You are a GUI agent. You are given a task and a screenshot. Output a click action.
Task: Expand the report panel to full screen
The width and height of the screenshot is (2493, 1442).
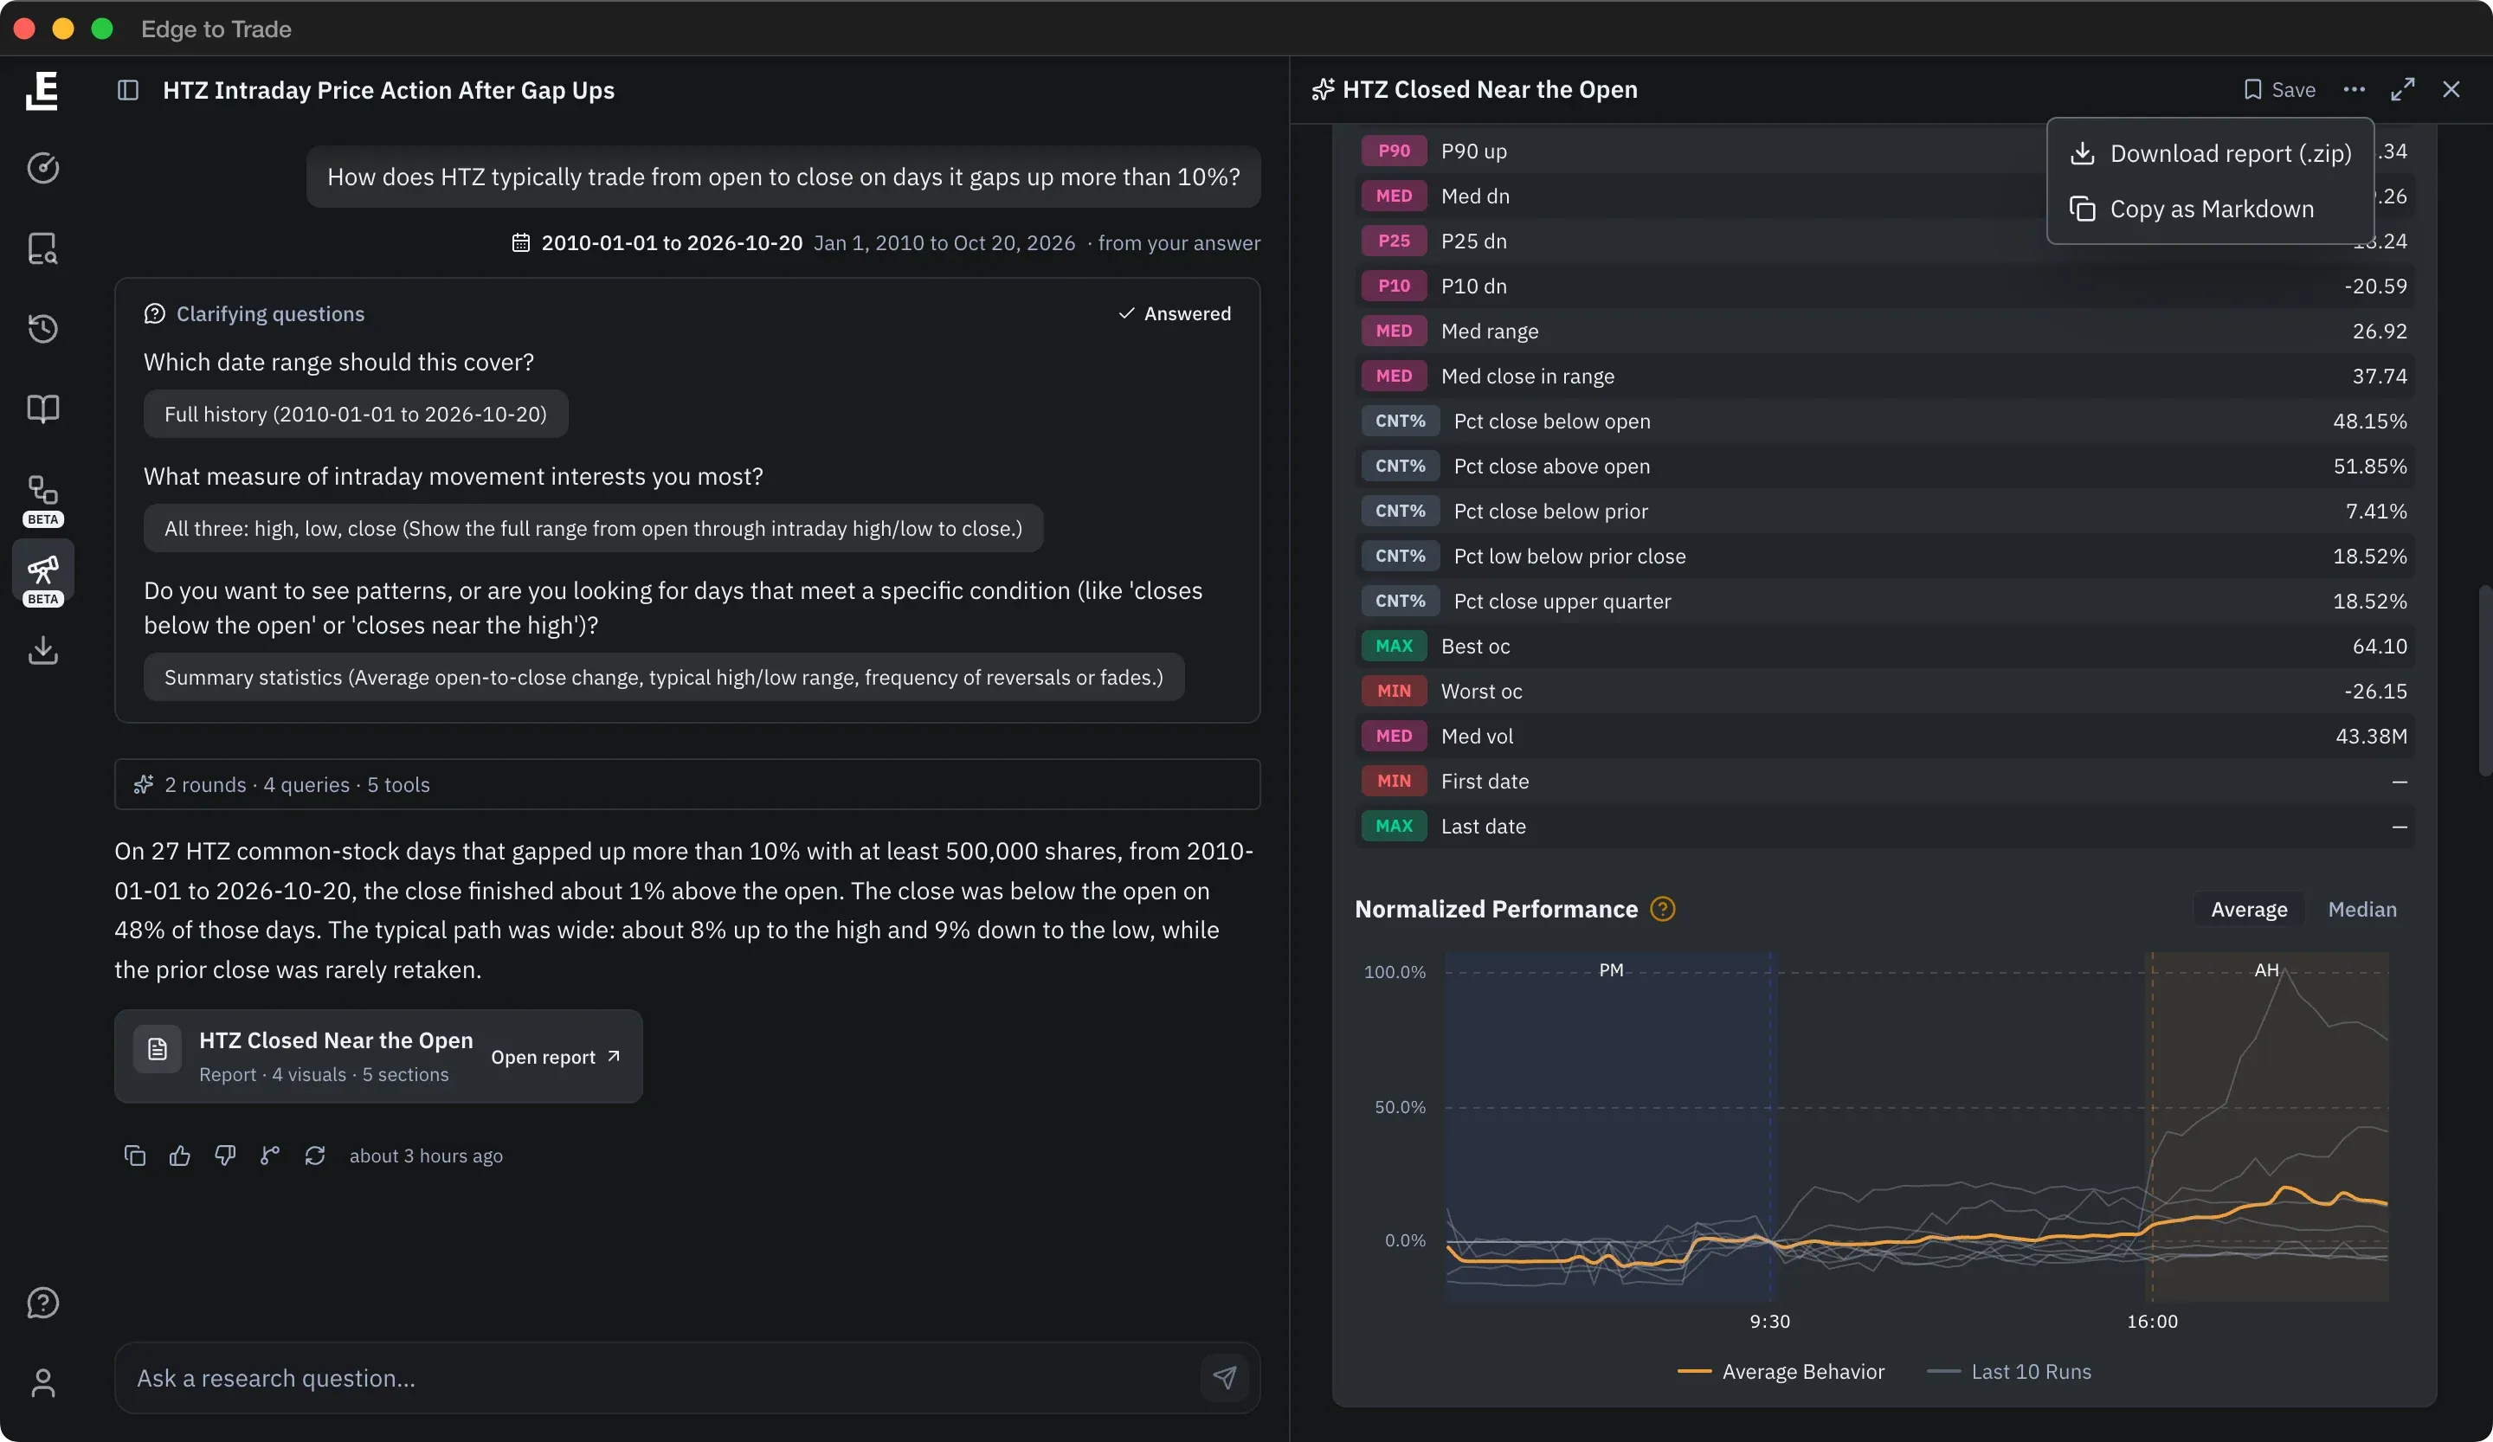point(2403,89)
